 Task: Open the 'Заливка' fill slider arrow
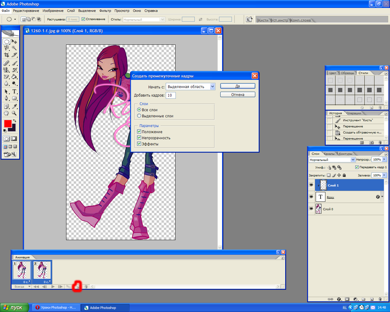(x=385, y=175)
